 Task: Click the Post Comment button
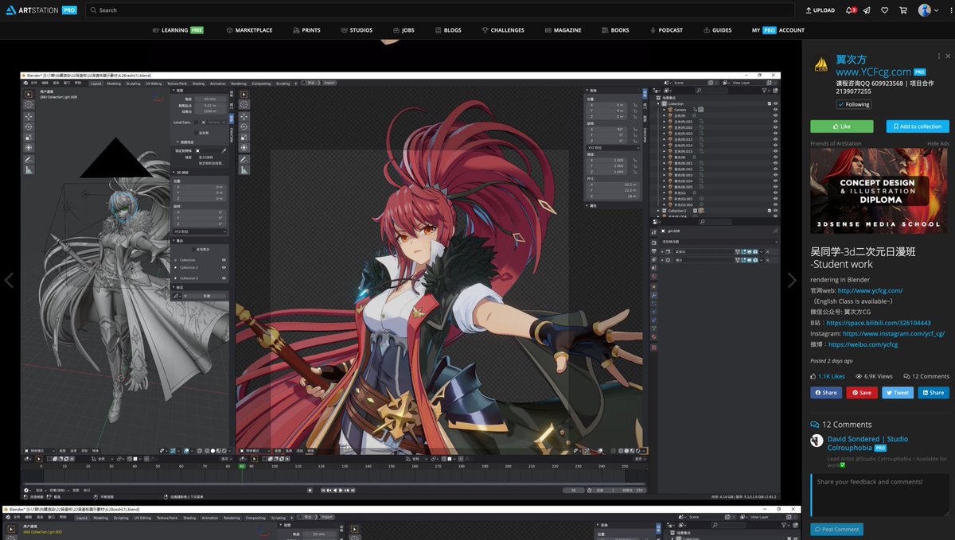tap(836, 529)
